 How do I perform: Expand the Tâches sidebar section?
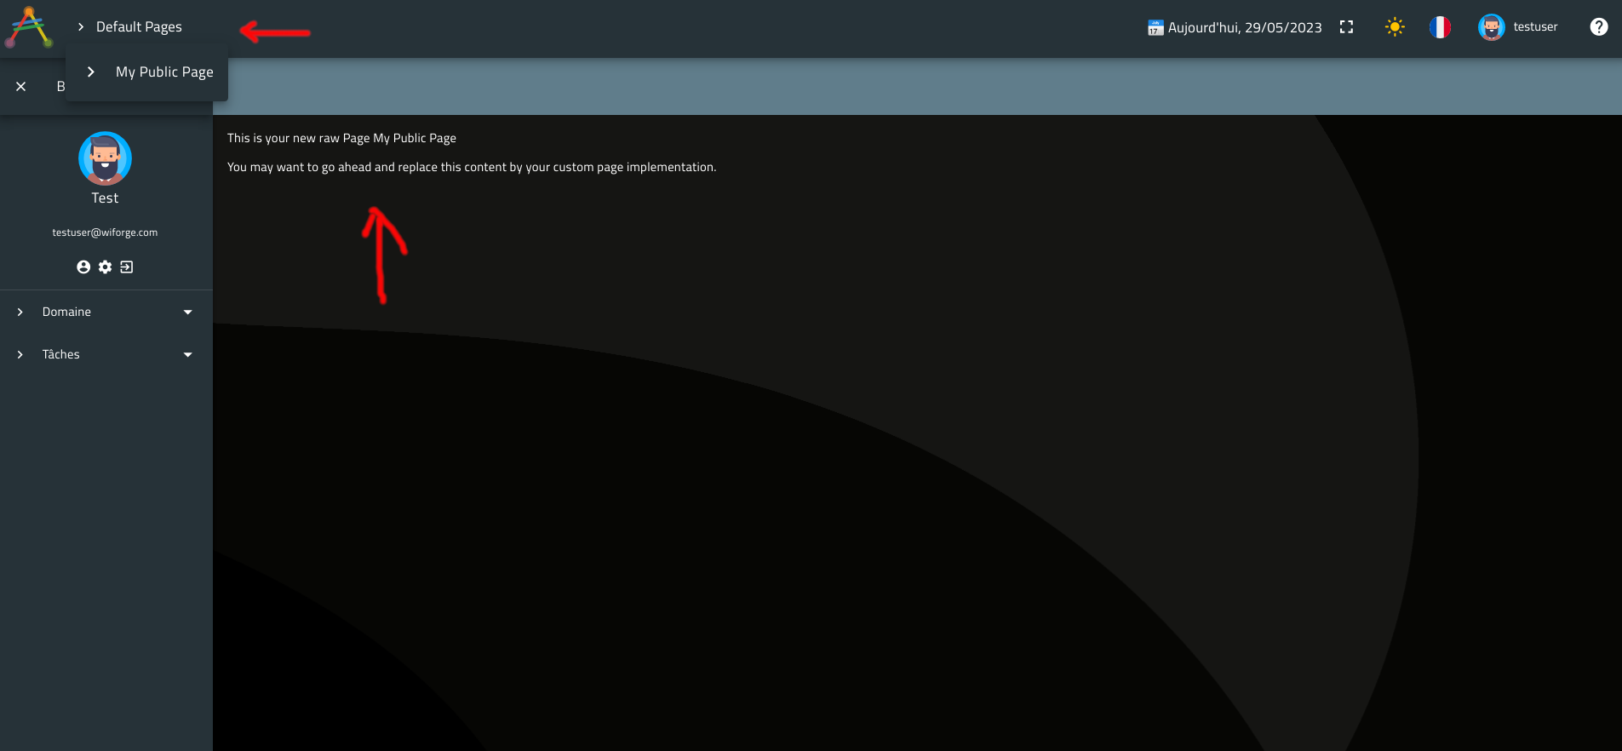click(106, 355)
